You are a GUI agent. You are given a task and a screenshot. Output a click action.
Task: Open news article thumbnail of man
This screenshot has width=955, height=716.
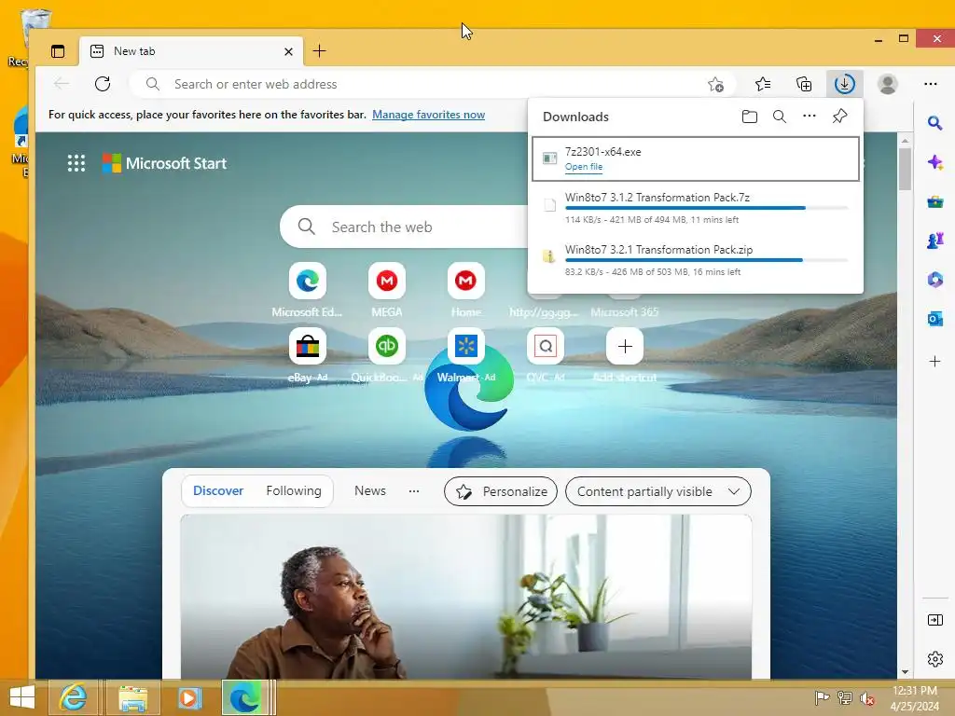tap(466, 597)
